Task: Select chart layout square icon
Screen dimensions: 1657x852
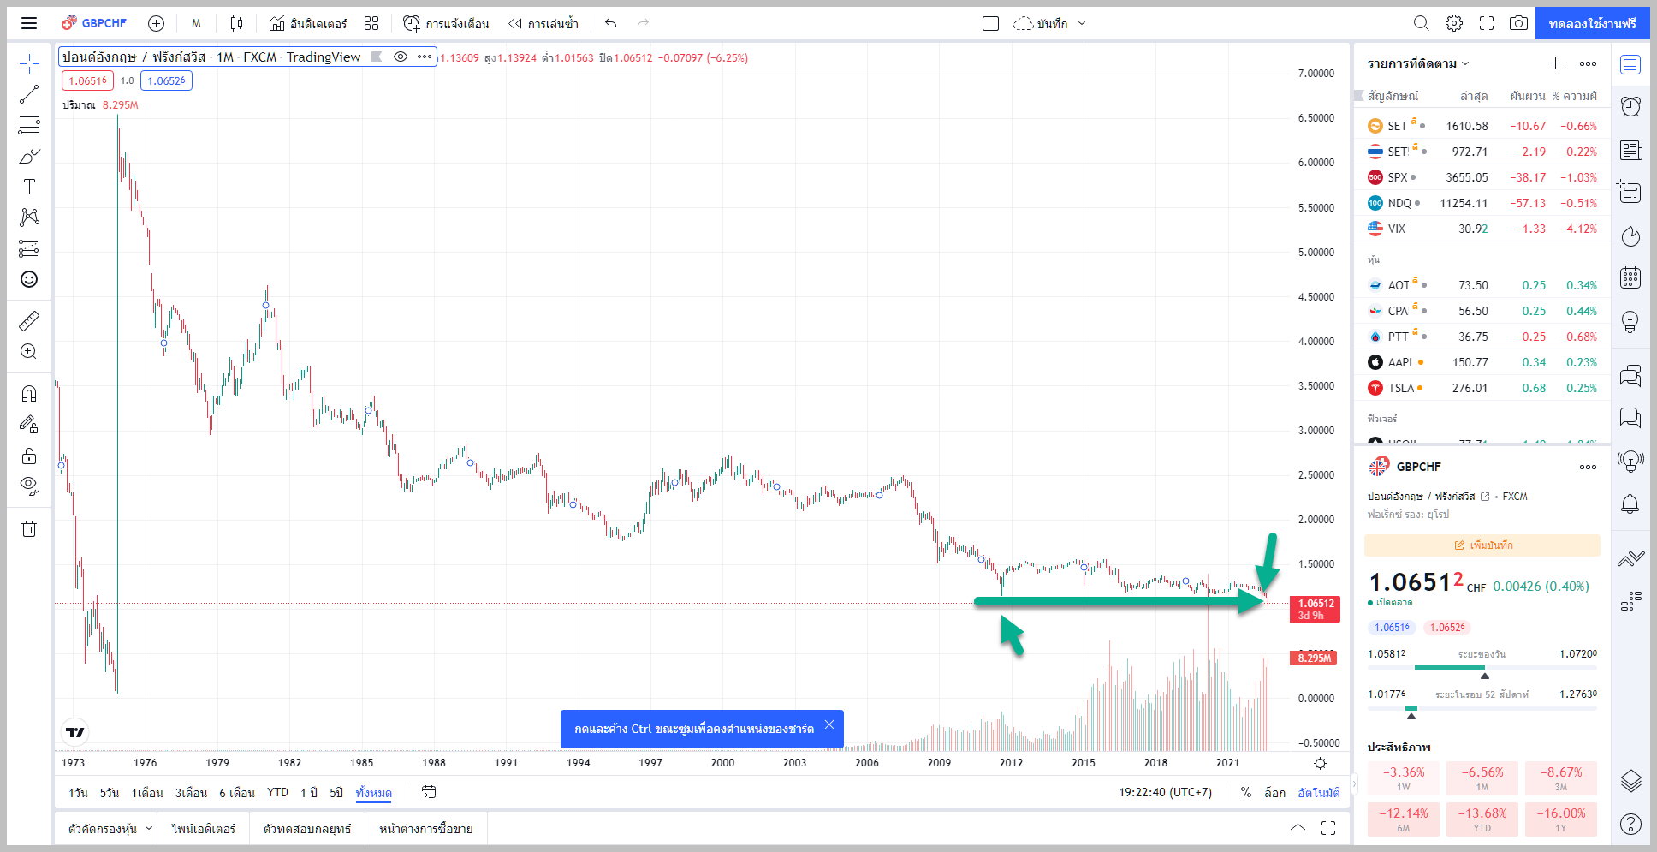Action: click(990, 23)
